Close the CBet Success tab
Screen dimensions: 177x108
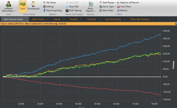(x=48, y=19)
